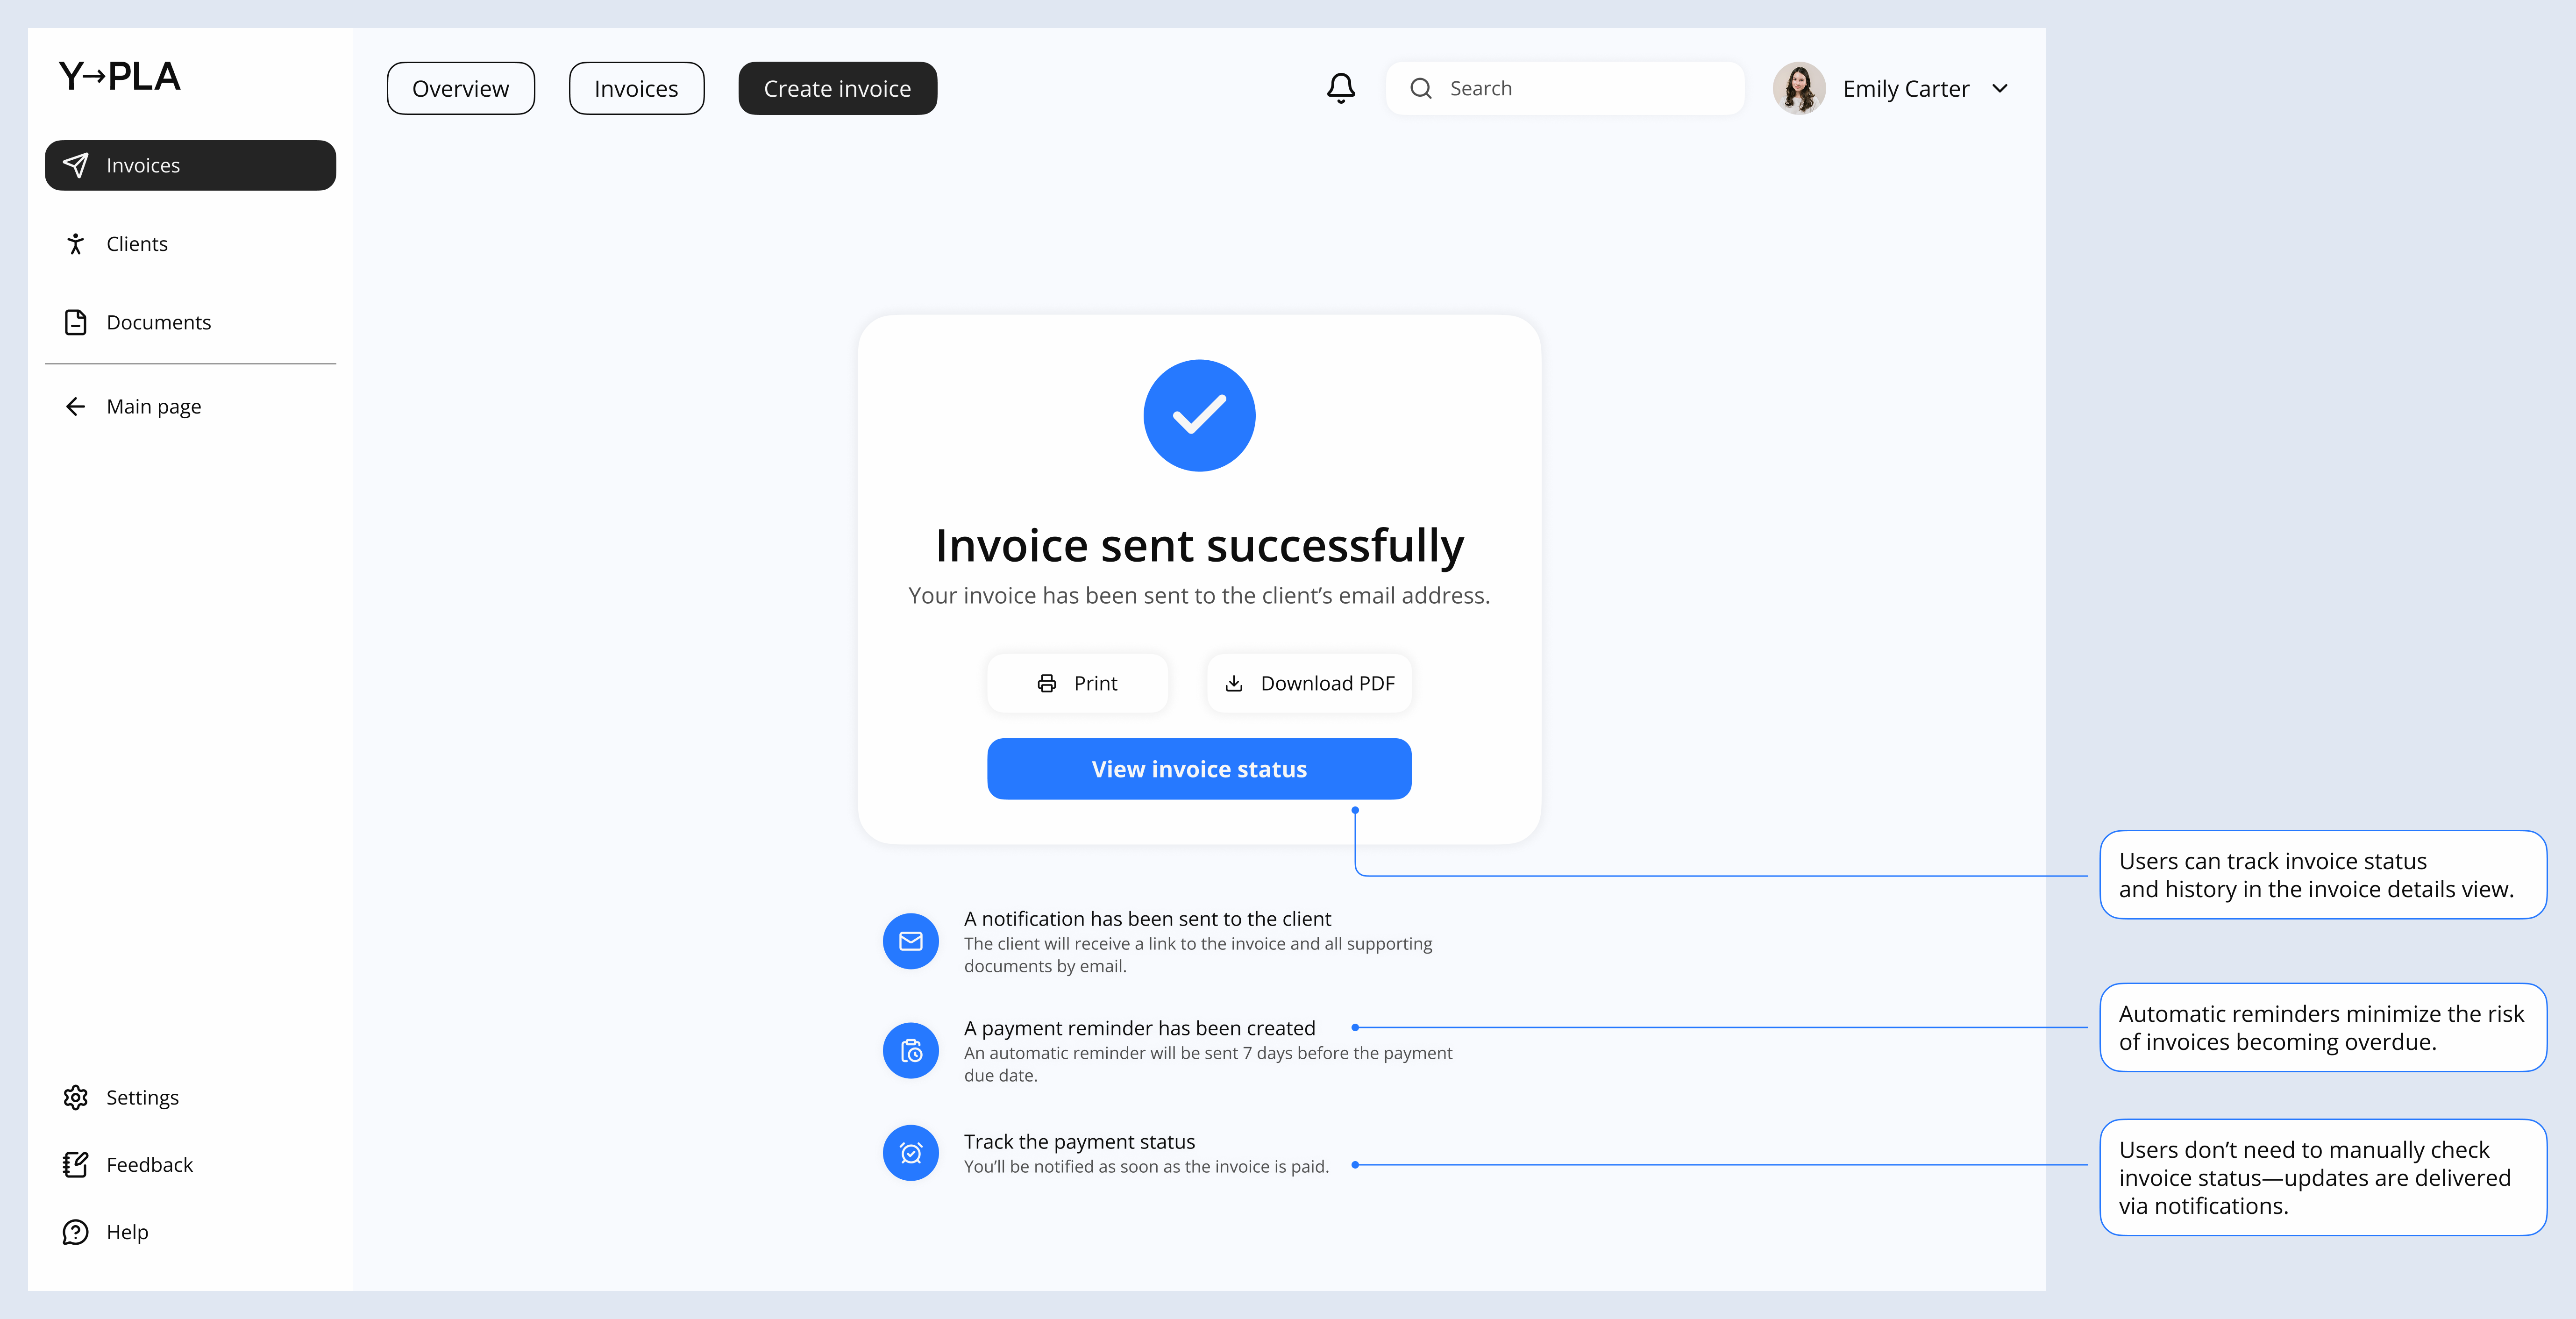Screen dimensions: 2576x1319
Task: Open Settings via the gear icon
Action: (76, 1097)
